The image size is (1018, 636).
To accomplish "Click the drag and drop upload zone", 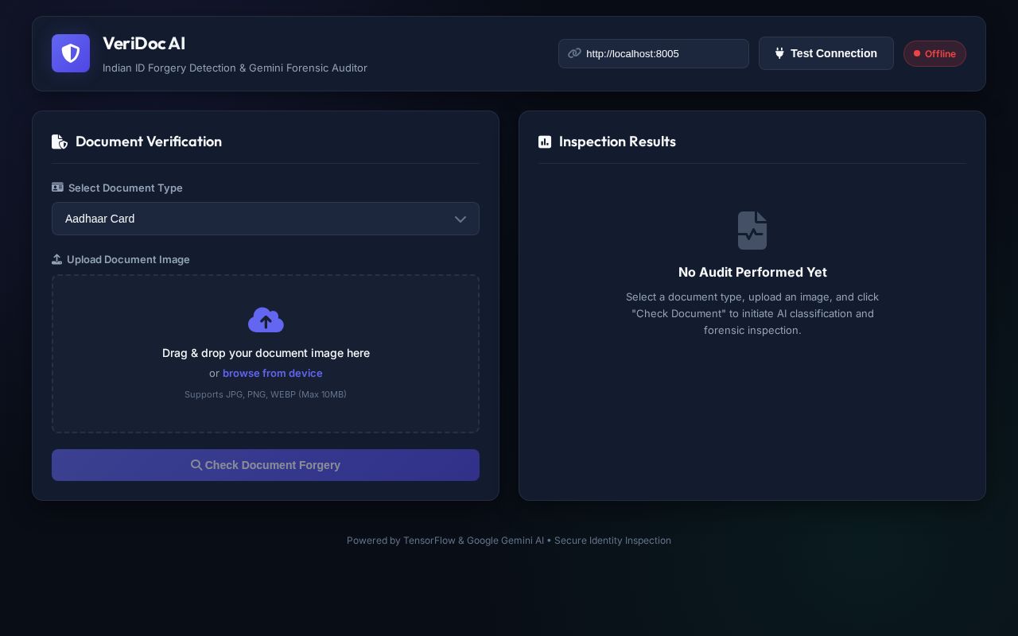I will point(266,354).
